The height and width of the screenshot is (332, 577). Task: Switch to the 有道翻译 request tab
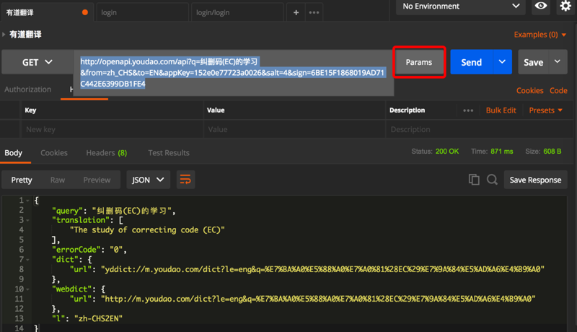(x=47, y=12)
